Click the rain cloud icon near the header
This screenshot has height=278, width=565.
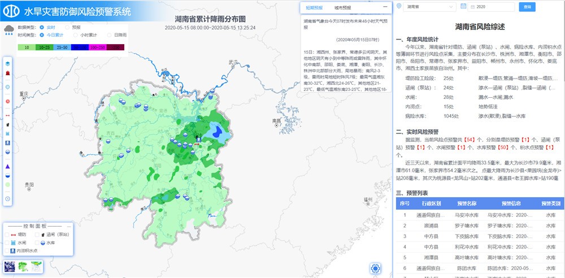point(9,30)
